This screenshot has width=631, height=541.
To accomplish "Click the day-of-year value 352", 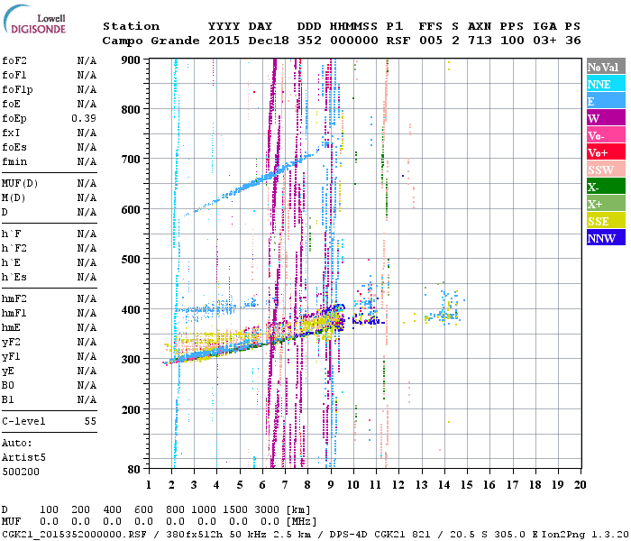I will click(x=309, y=41).
